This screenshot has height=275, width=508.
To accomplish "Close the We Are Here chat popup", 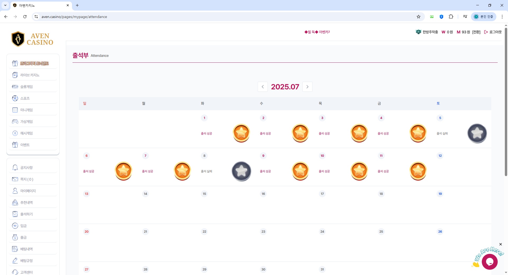I will [x=501, y=244].
